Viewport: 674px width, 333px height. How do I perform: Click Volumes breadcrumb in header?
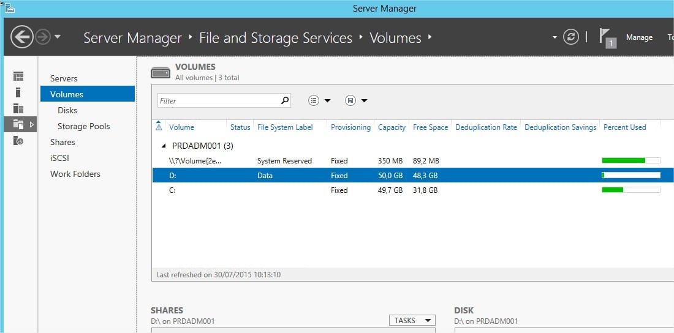point(395,38)
